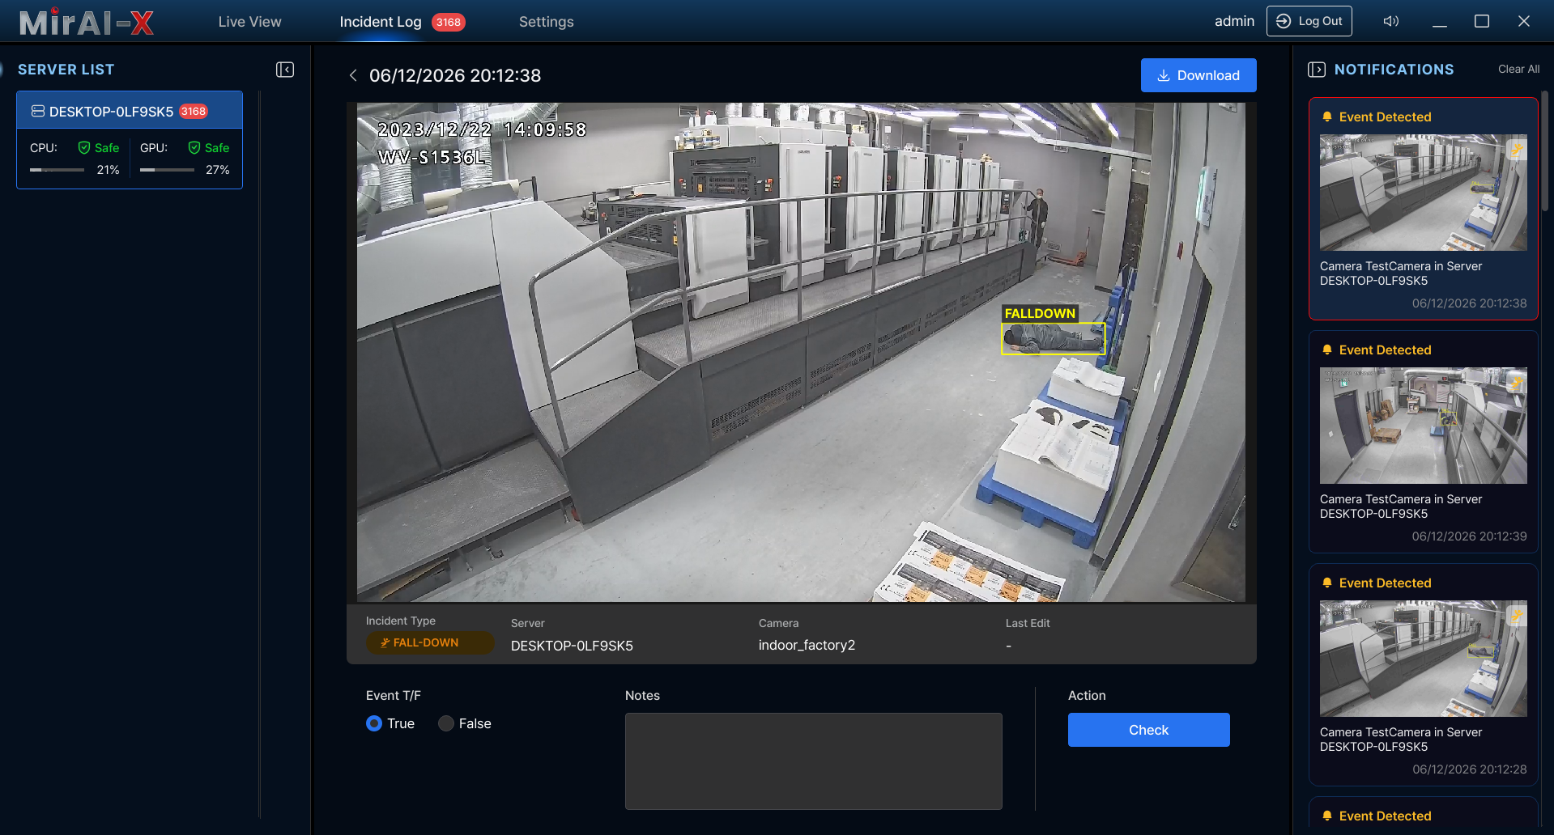
Task: Clear All notifications
Action: [x=1518, y=70]
